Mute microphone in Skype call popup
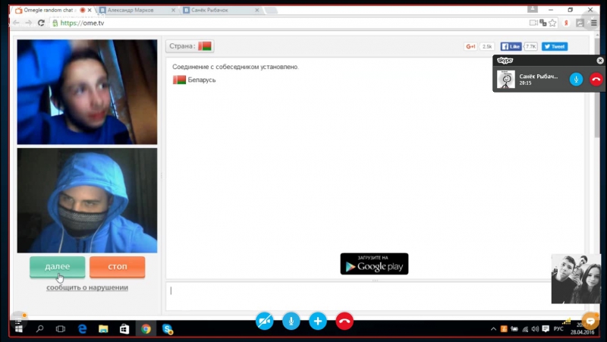Viewport: 607px width, 342px height. pos(576,80)
